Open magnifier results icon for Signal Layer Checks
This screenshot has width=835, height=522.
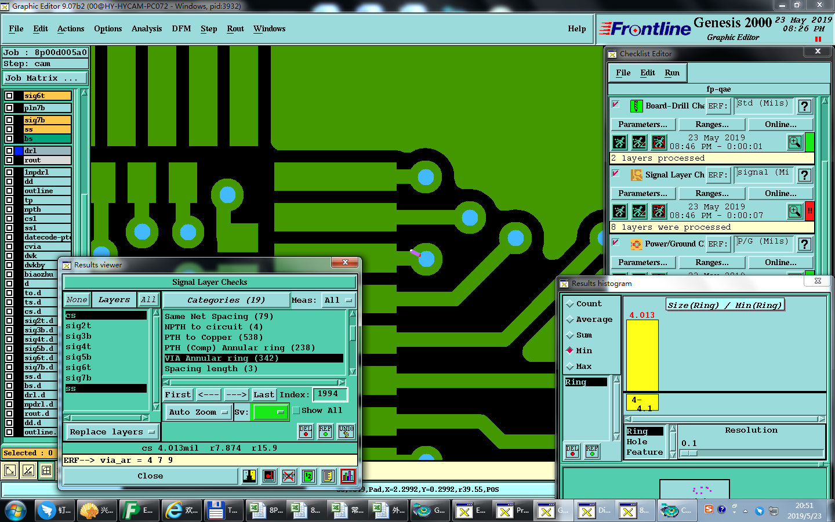[795, 211]
